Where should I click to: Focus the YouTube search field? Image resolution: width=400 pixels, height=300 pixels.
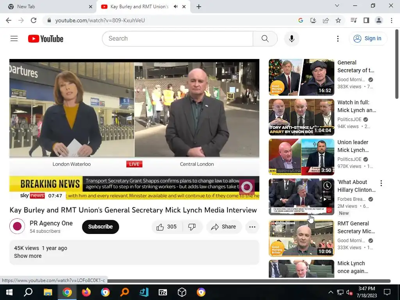[x=178, y=39]
